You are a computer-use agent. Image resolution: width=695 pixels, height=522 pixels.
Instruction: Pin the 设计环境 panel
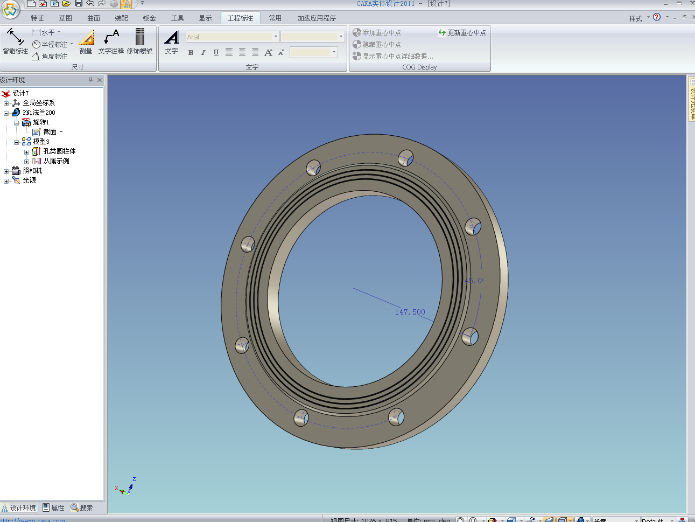pos(90,80)
